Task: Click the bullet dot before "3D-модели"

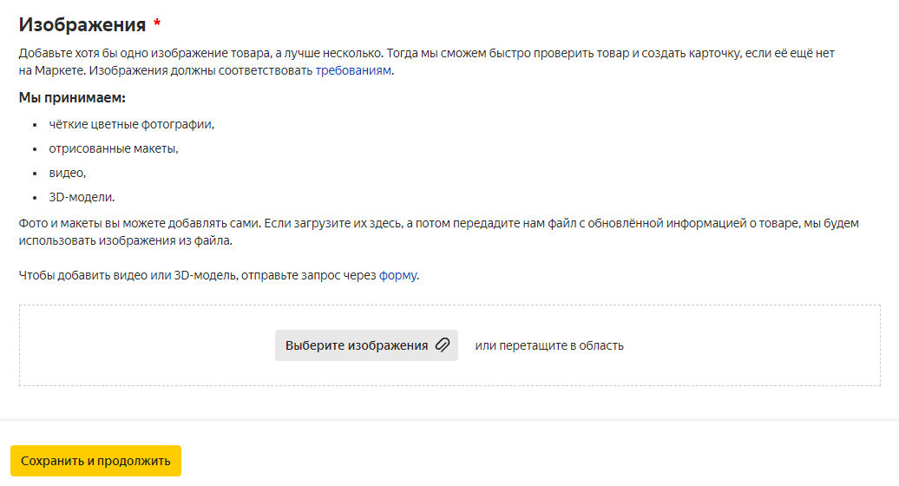Action: (x=35, y=198)
